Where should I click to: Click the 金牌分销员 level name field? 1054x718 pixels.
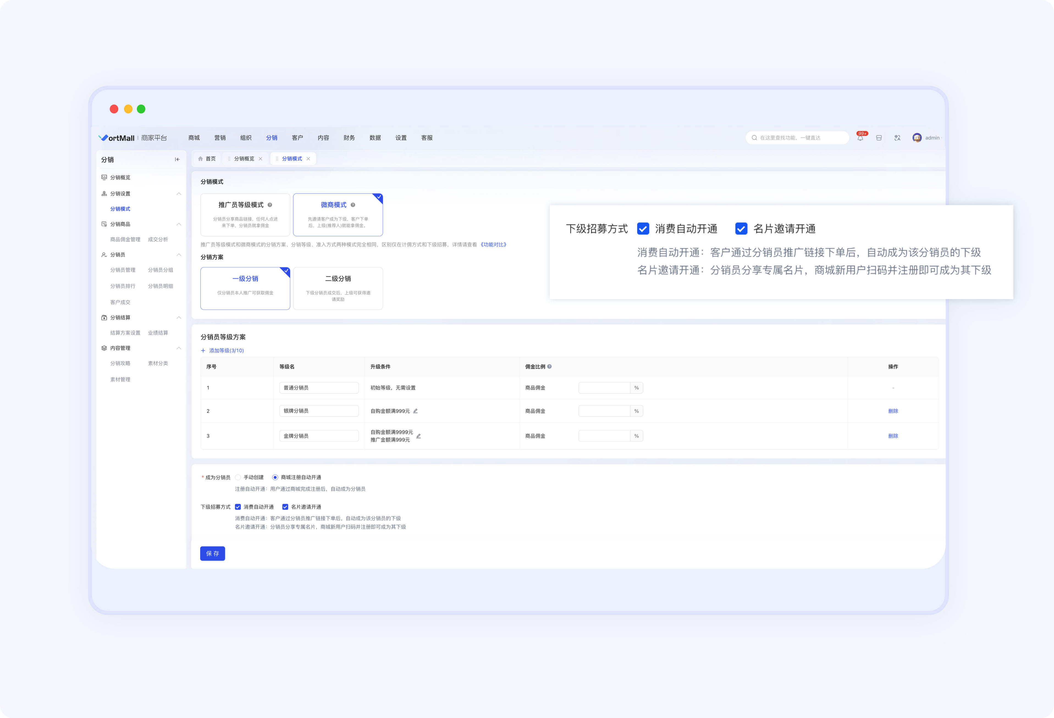click(319, 436)
